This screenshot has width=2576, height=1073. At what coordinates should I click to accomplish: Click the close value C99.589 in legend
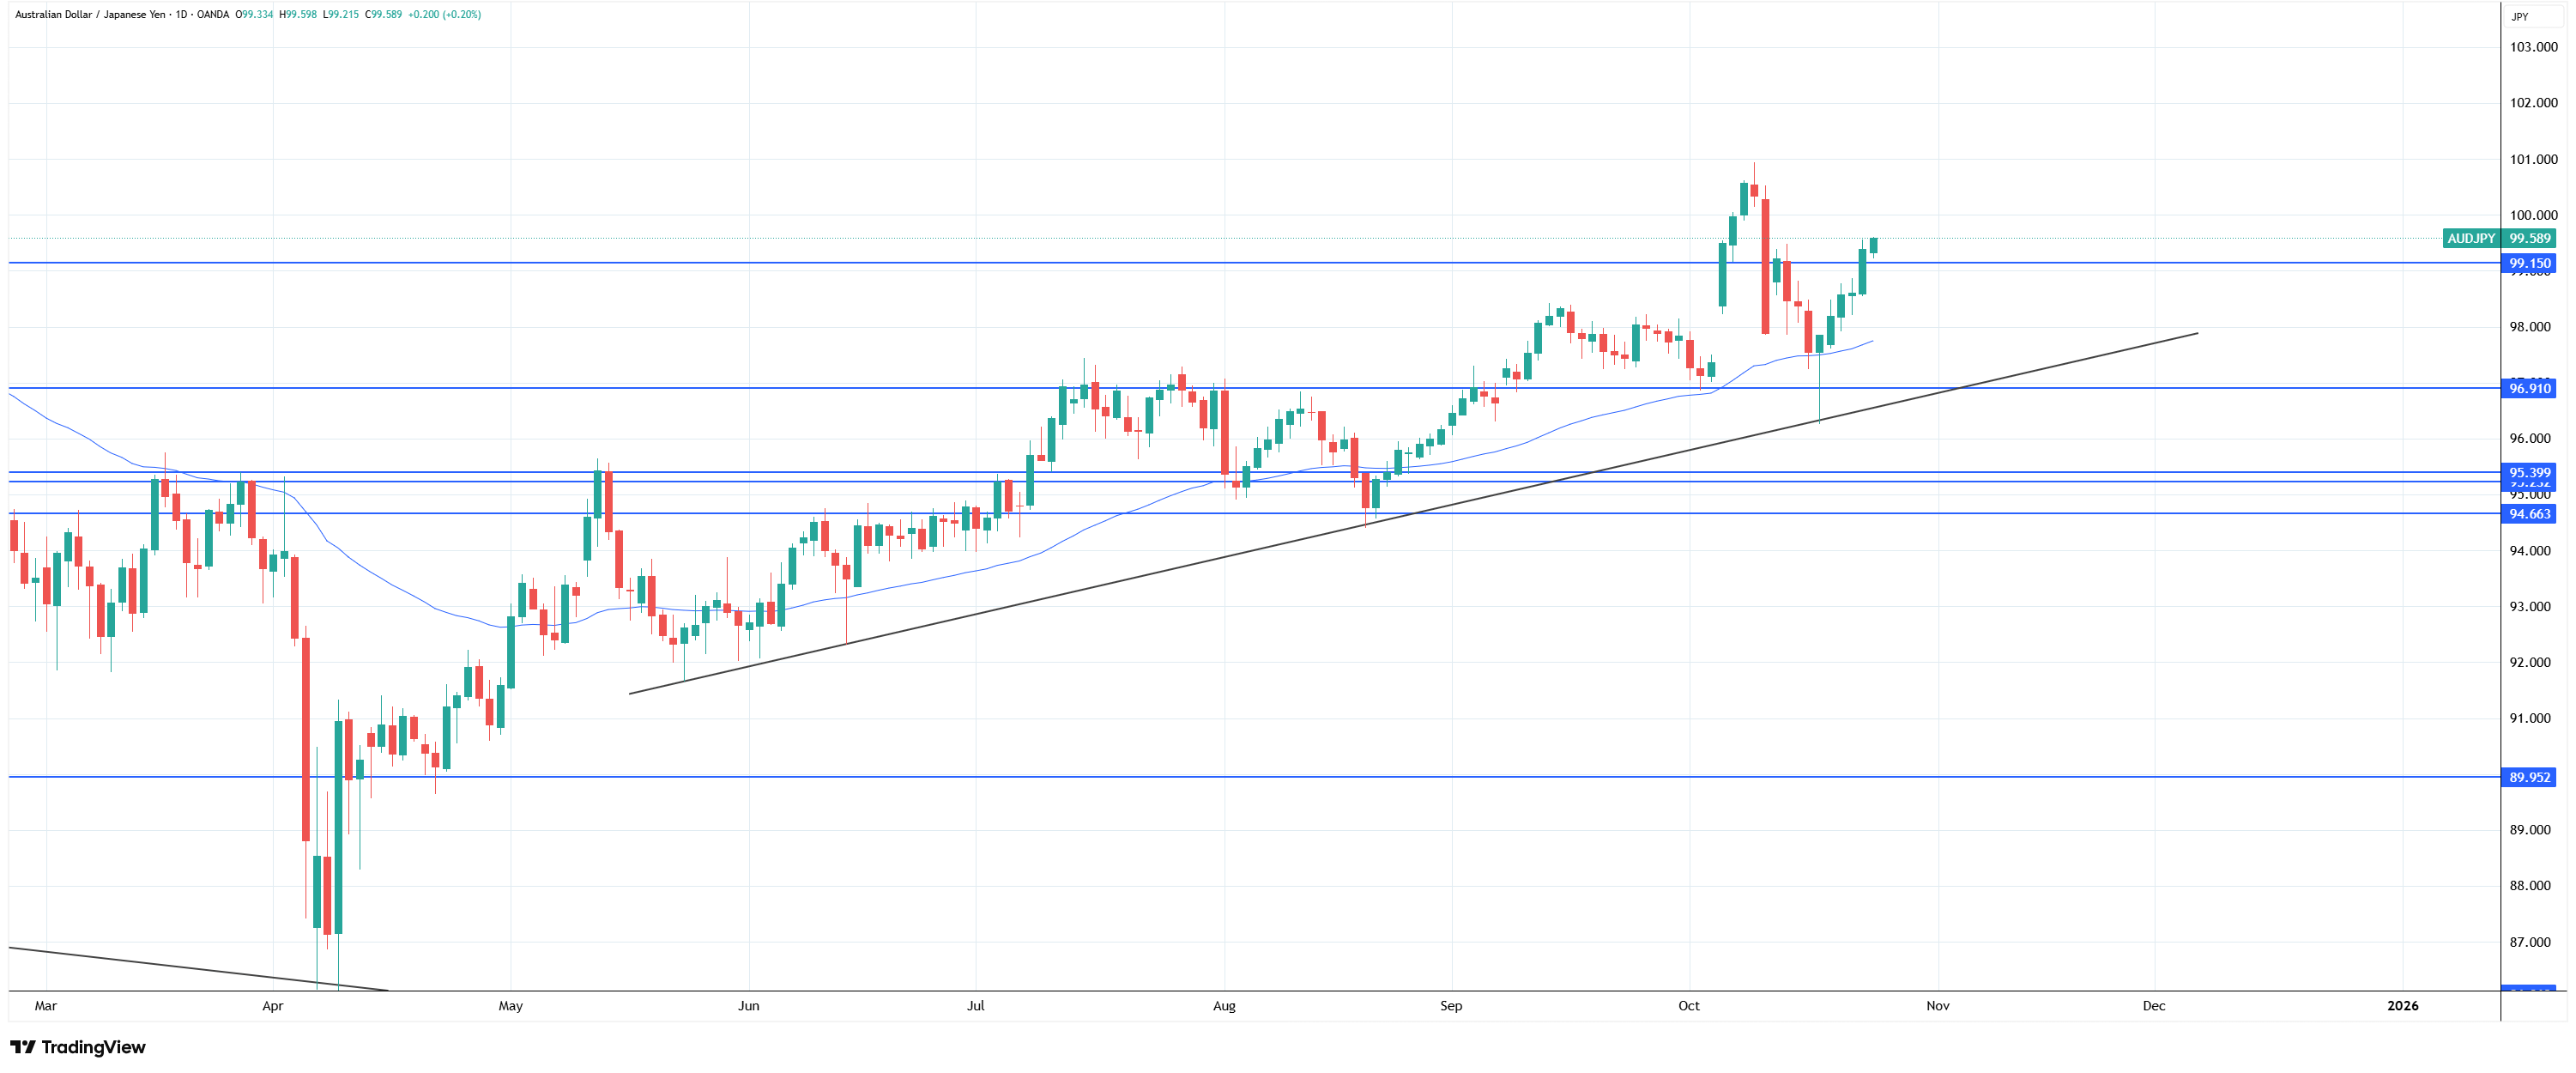click(x=384, y=15)
